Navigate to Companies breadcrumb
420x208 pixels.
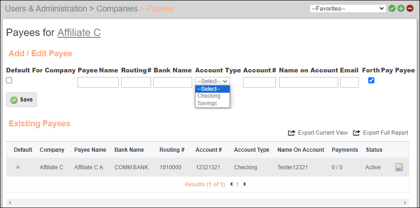pyautogui.click(x=117, y=9)
